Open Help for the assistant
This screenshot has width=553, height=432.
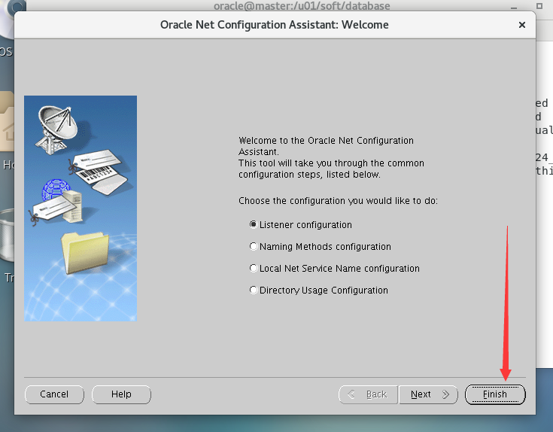click(x=121, y=394)
